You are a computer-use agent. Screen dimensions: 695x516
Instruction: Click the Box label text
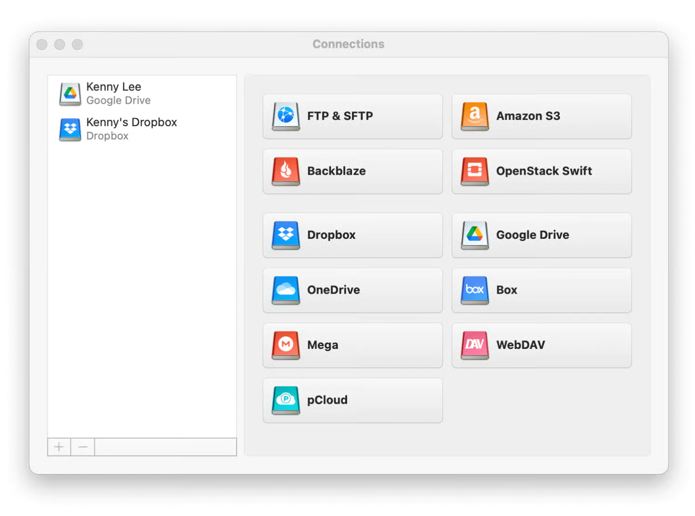pyautogui.click(x=507, y=290)
